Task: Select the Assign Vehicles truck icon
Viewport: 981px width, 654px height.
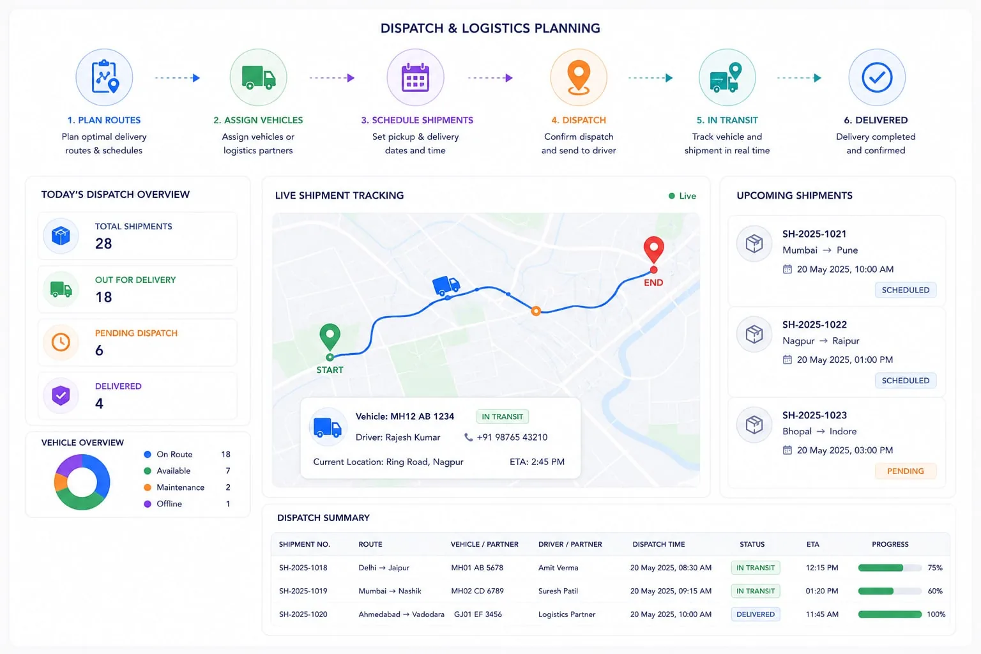Action: coord(258,77)
